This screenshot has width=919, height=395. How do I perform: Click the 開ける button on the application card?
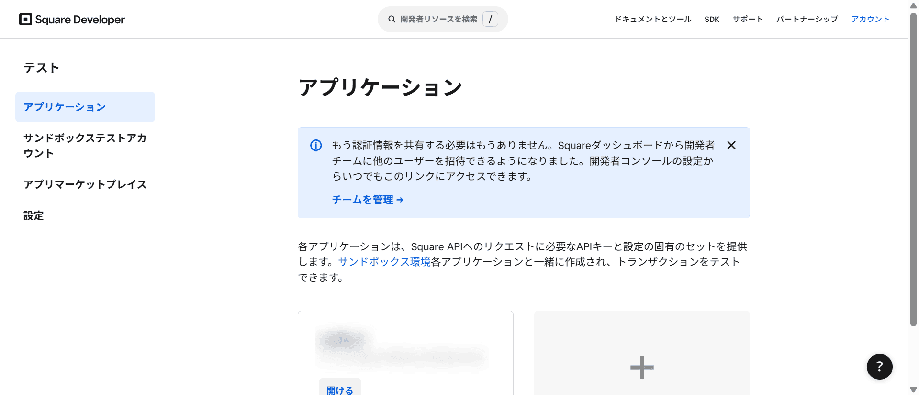click(x=340, y=389)
